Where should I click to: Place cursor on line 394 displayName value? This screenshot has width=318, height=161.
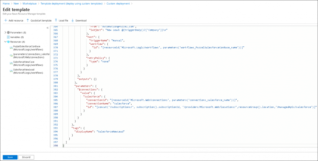[110, 131]
